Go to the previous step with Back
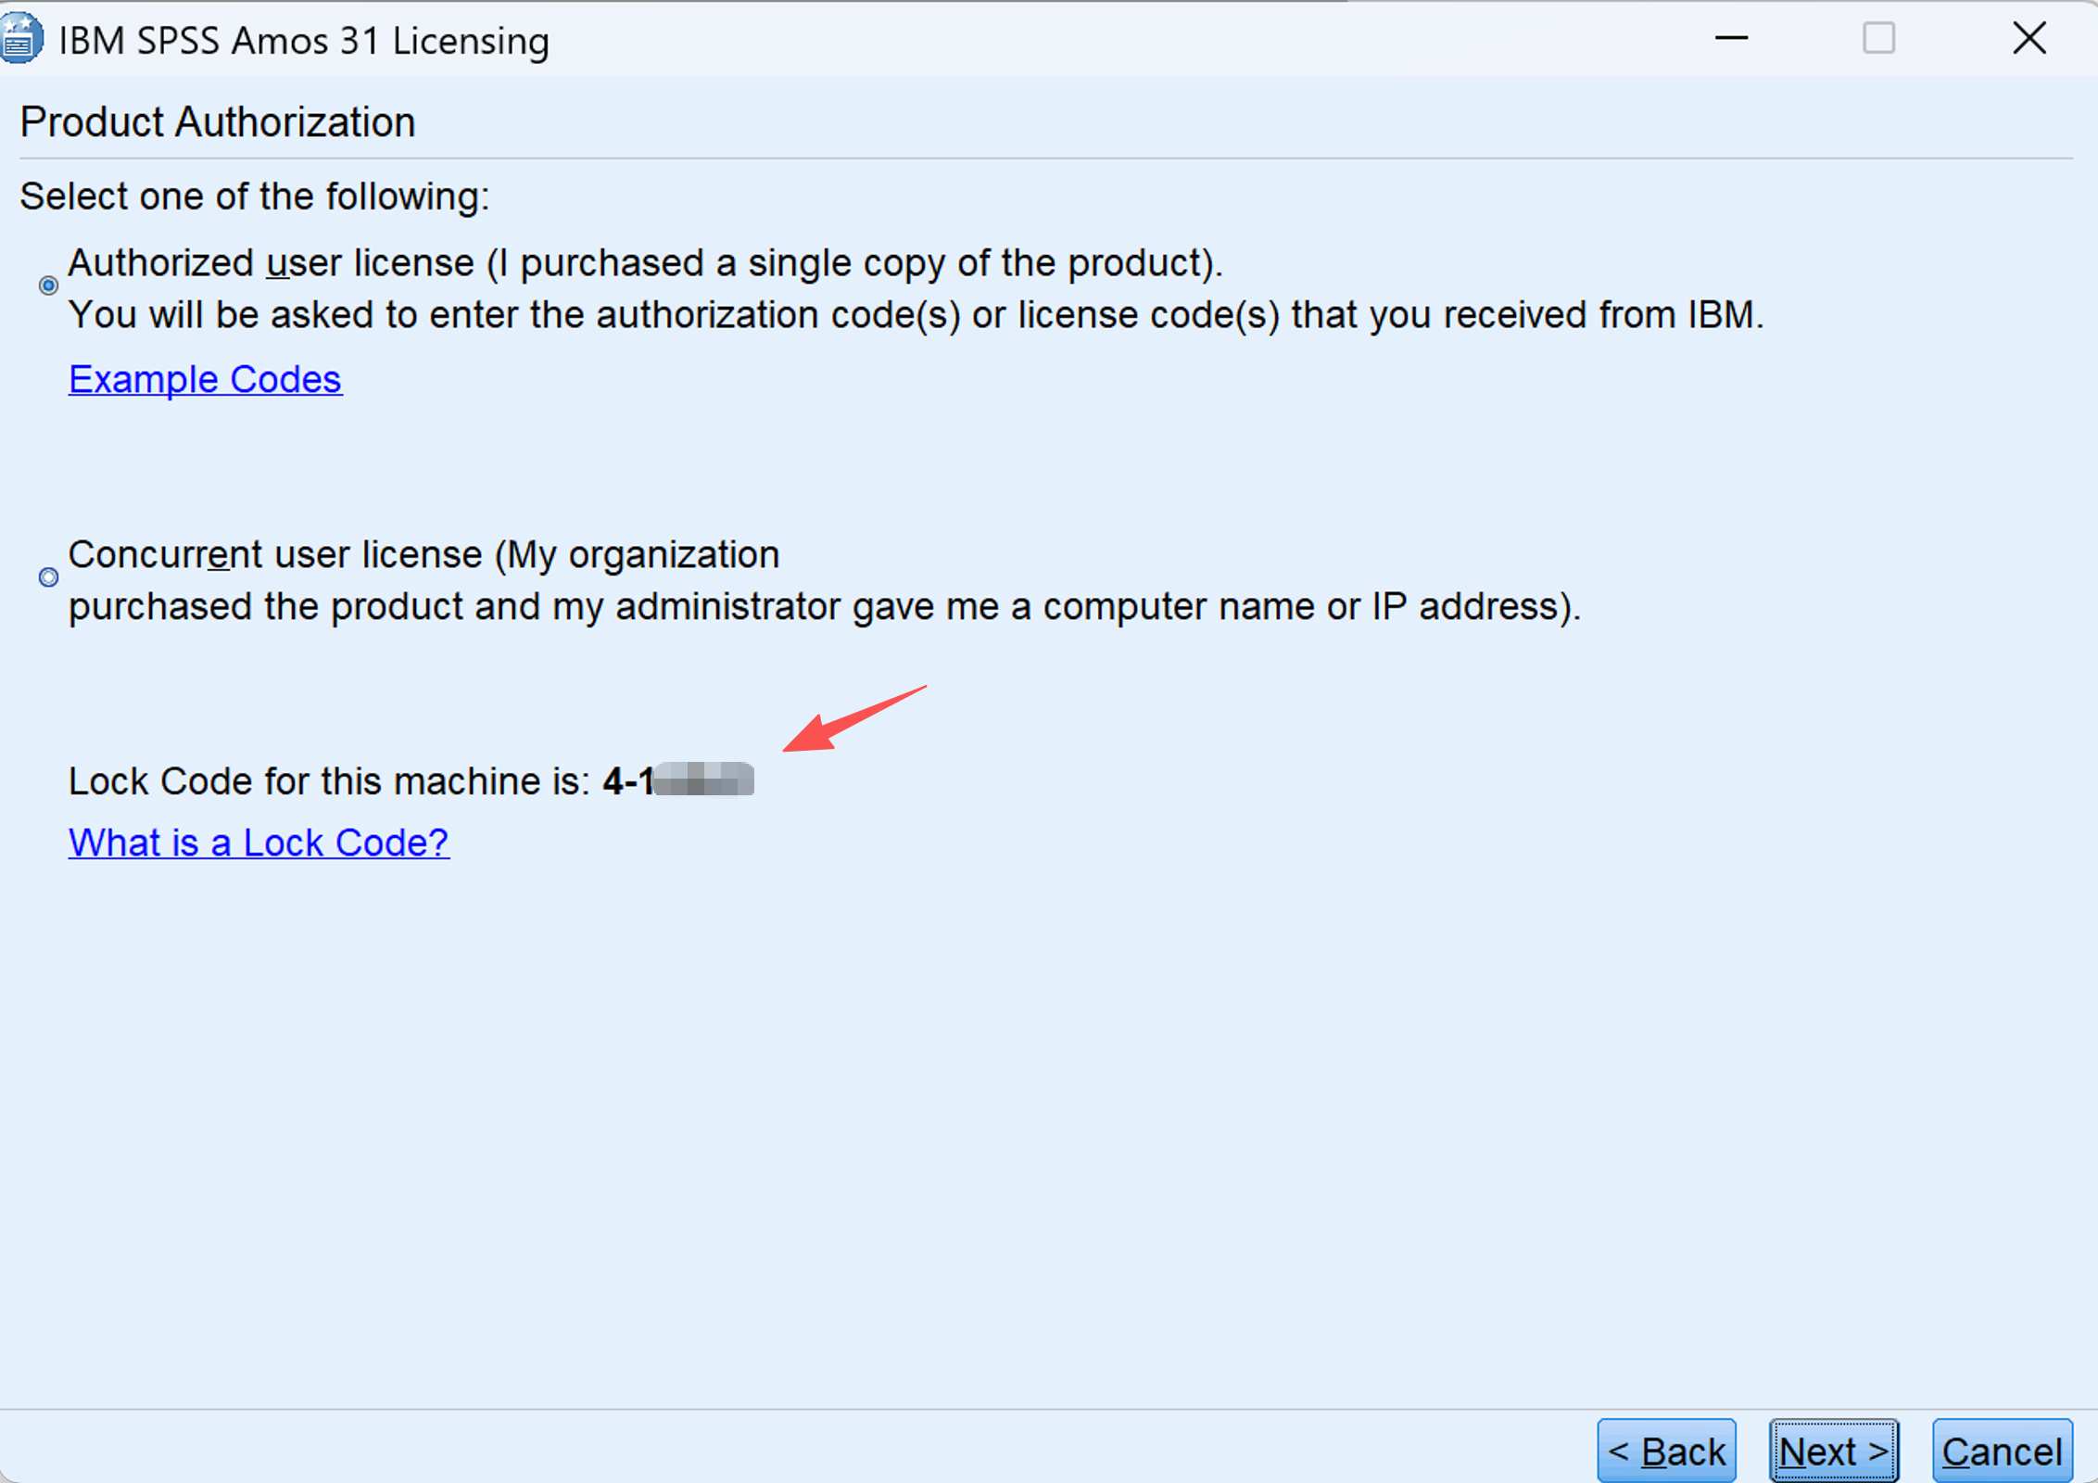Viewport: 2098px width, 1483px height. click(1666, 1451)
